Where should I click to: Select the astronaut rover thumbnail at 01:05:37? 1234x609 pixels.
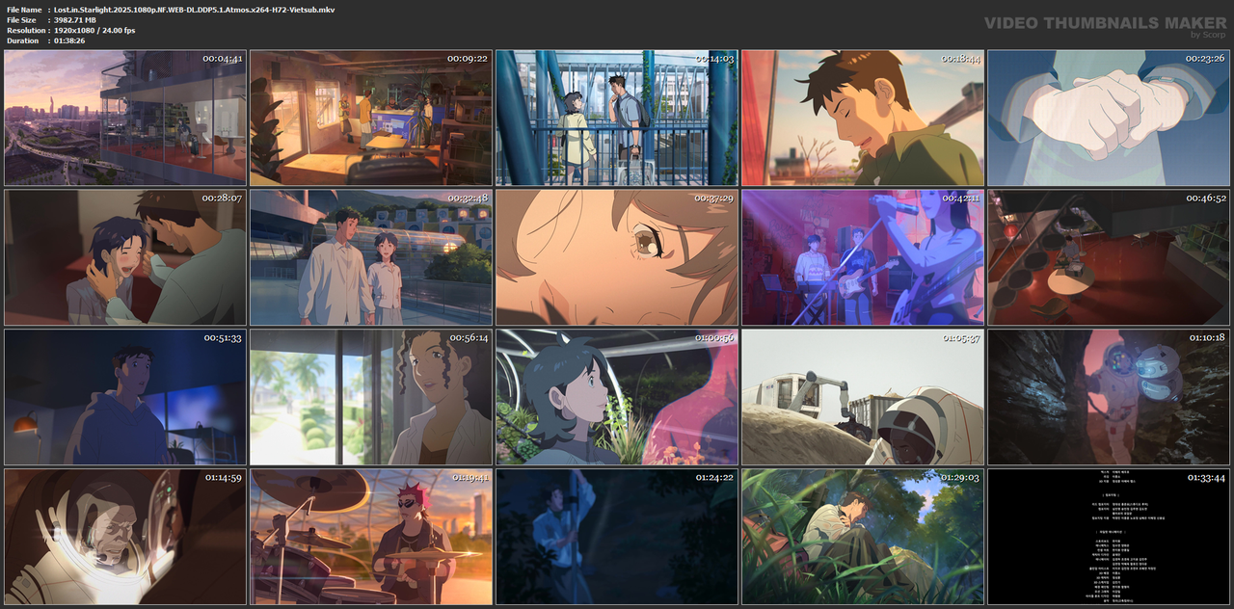[863, 397]
